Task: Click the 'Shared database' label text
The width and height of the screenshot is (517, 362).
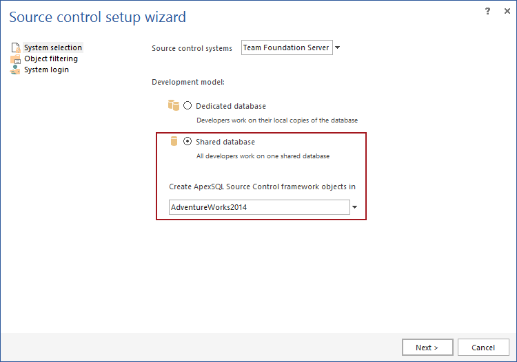Action: tap(225, 142)
